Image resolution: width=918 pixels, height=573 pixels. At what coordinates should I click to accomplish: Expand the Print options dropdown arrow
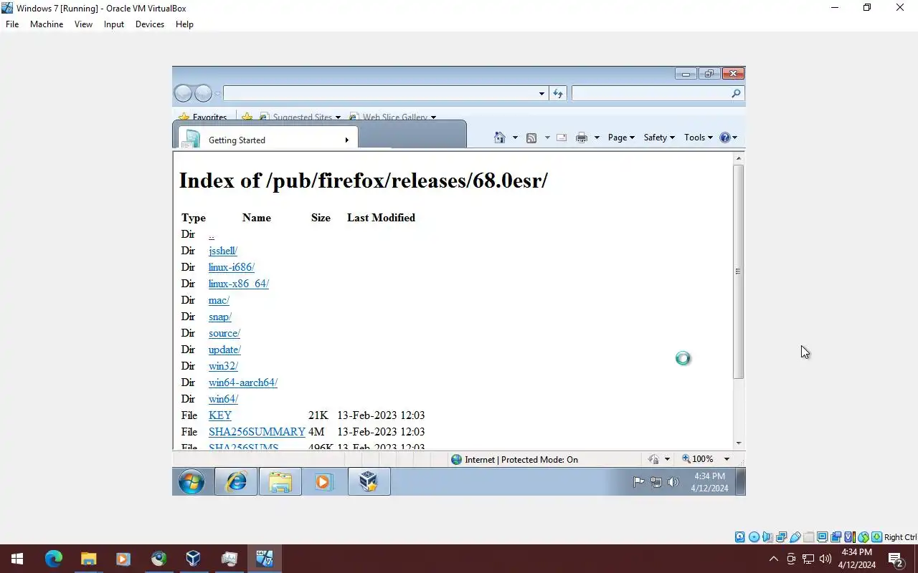click(597, 138)
